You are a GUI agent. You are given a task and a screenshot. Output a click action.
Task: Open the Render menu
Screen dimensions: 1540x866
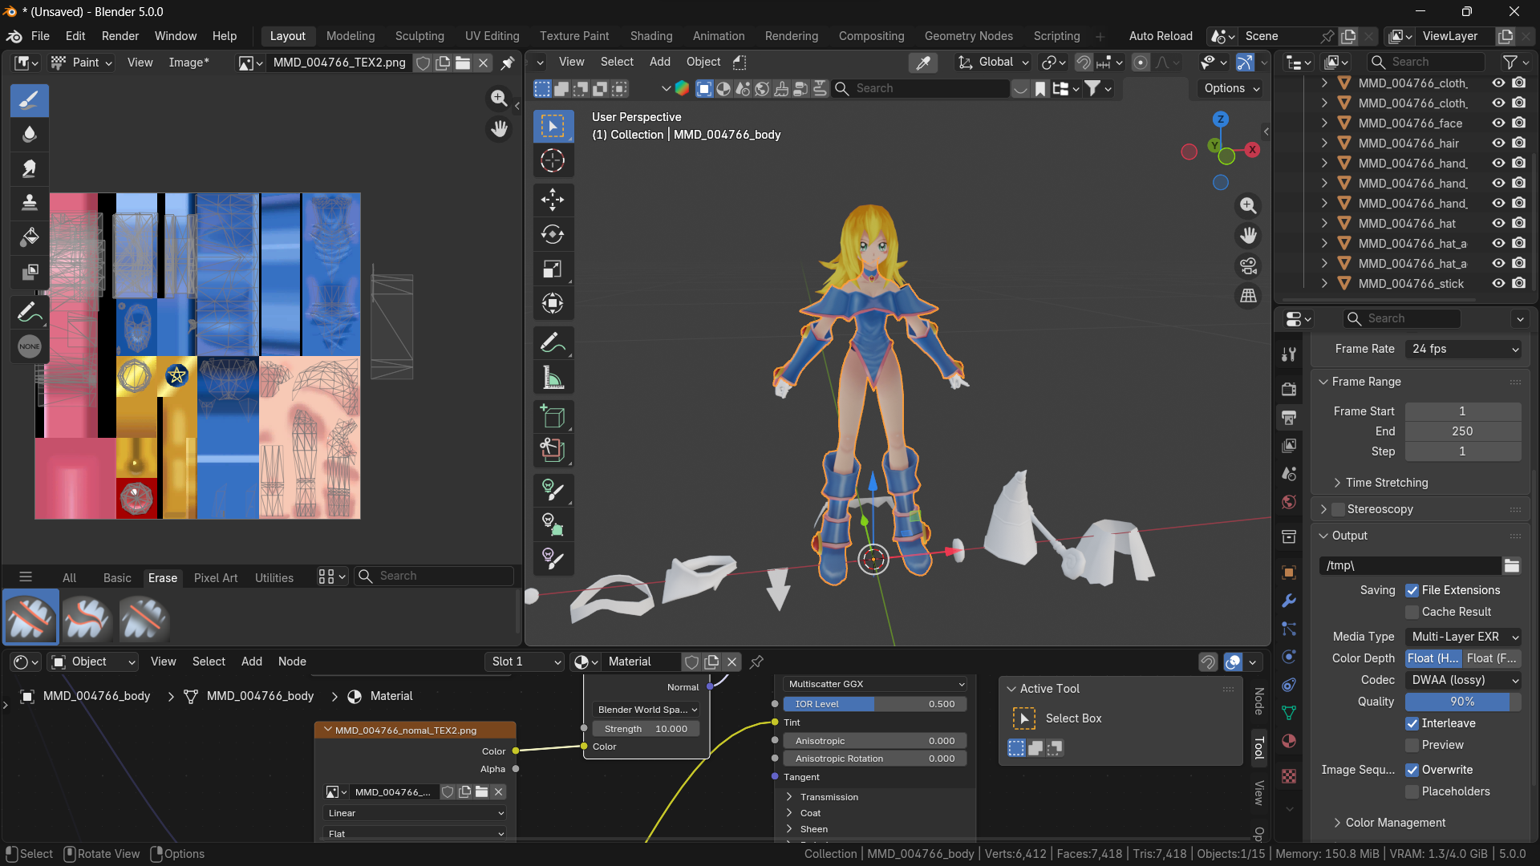[x=120, y=36]
